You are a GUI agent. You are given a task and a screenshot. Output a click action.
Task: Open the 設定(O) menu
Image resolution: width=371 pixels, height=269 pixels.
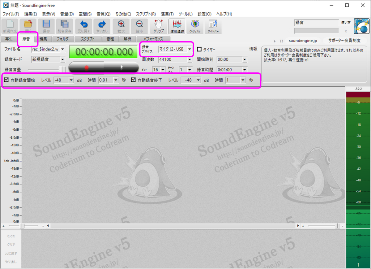pos(205,14)
